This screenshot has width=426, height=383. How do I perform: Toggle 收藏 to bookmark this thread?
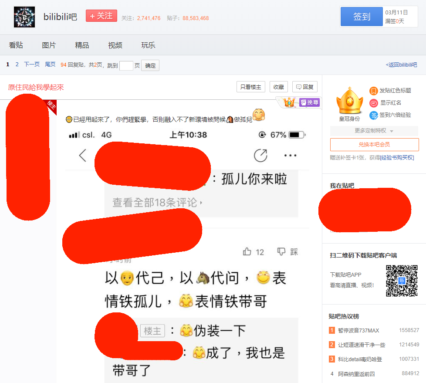pos(278,87)
